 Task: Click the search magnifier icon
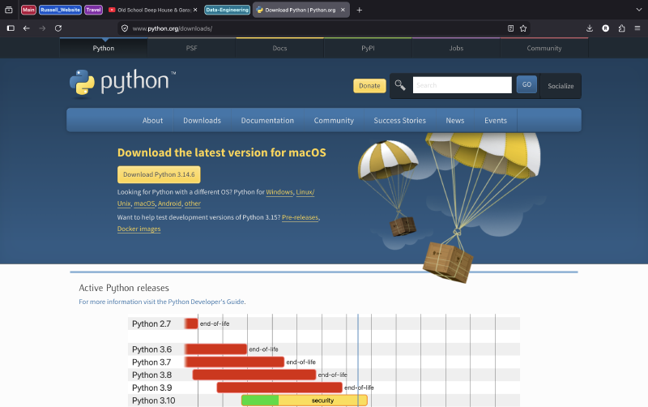400,85
